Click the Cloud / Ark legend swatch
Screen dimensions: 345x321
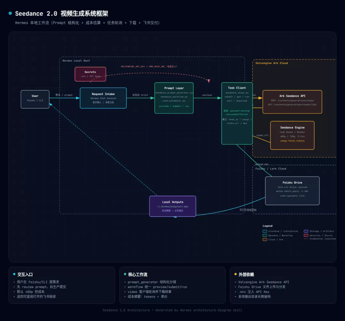tap(265, 240)
